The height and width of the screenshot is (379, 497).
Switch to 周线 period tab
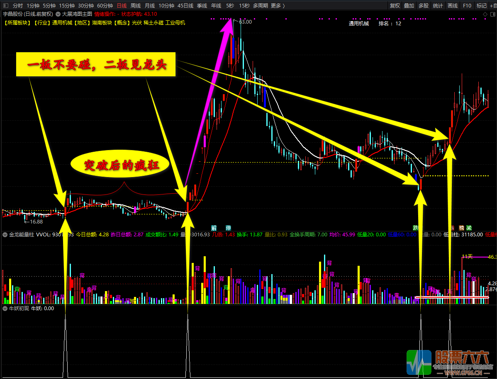(135, 6)
